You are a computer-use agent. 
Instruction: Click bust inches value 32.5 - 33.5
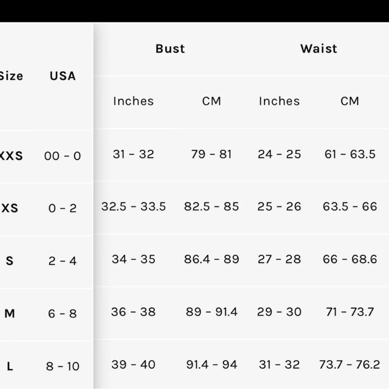[133, 207]
